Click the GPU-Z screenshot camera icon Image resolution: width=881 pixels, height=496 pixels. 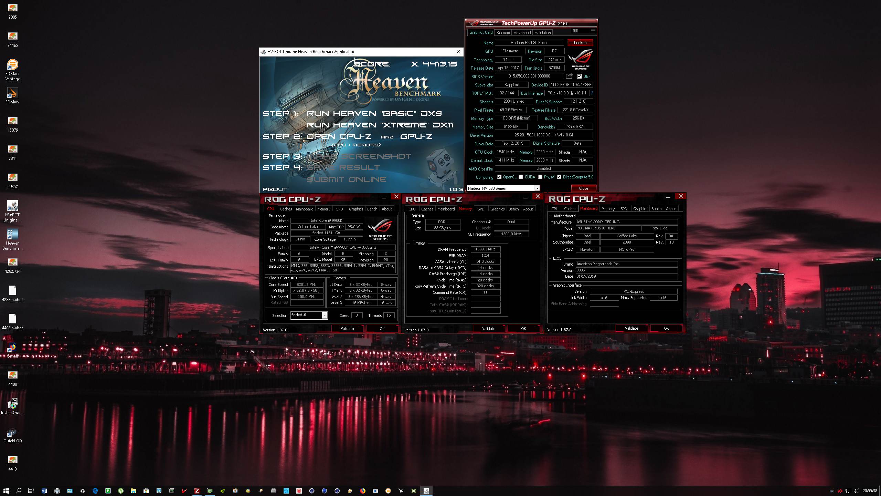coord(575,31)
